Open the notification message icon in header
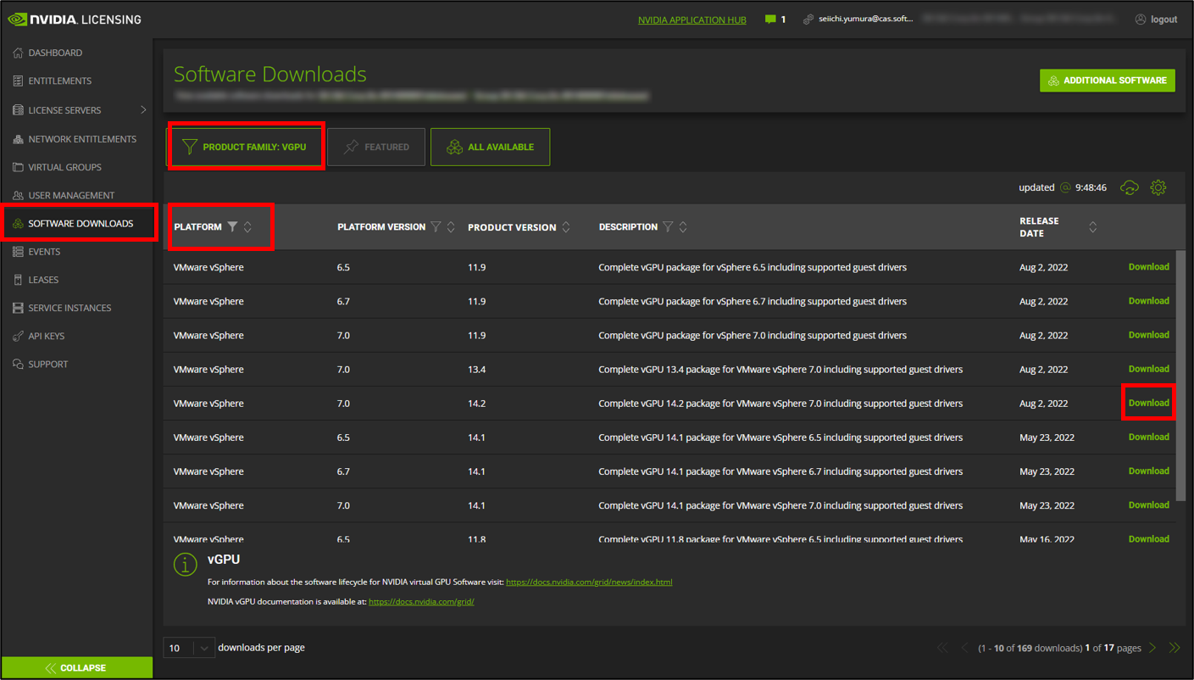Viewport: 1194px width, 680px height. tap(770, 19)
